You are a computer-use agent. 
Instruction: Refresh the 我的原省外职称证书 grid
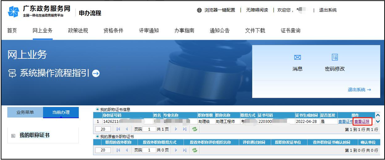(x=195, y=150)
